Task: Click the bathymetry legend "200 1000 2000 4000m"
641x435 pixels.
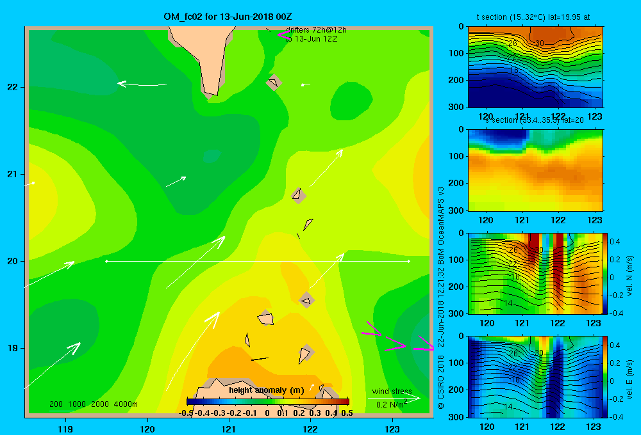Action: [x=93, y=404]
